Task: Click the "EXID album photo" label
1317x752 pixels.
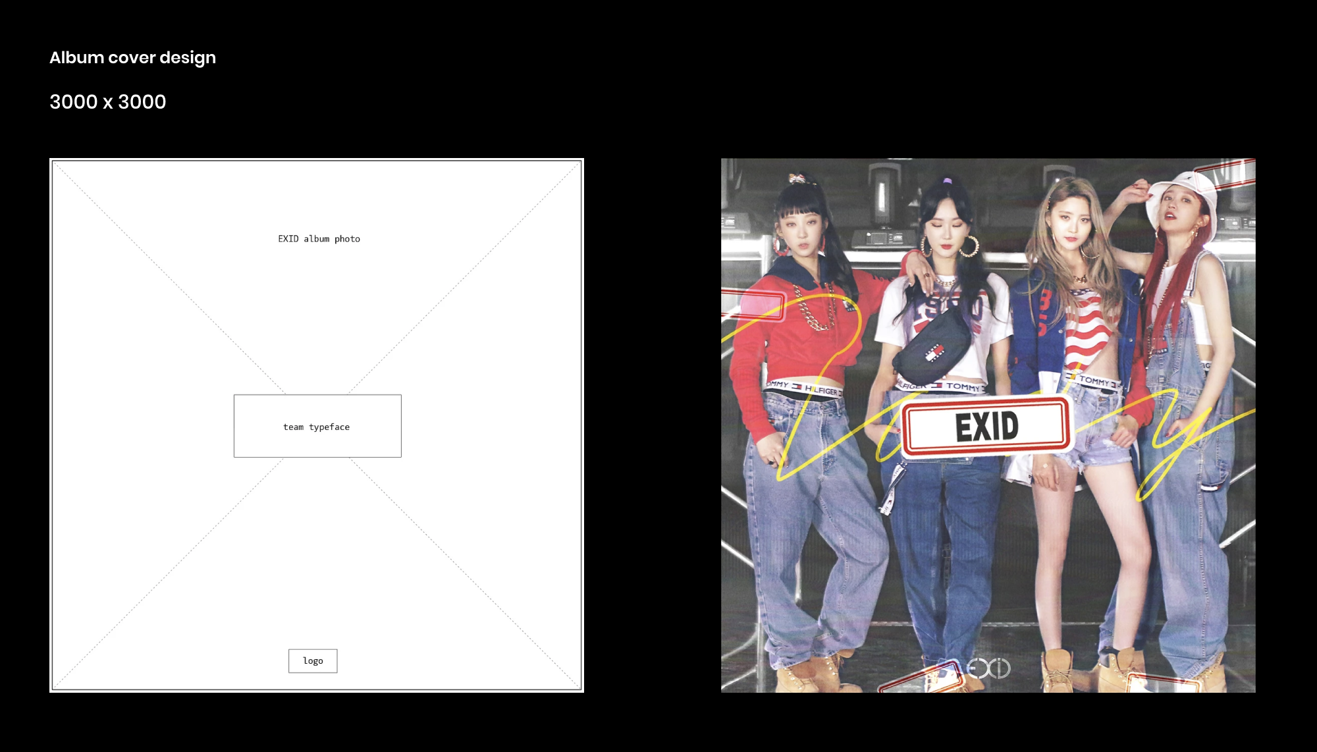Action: tap(319, 238)
